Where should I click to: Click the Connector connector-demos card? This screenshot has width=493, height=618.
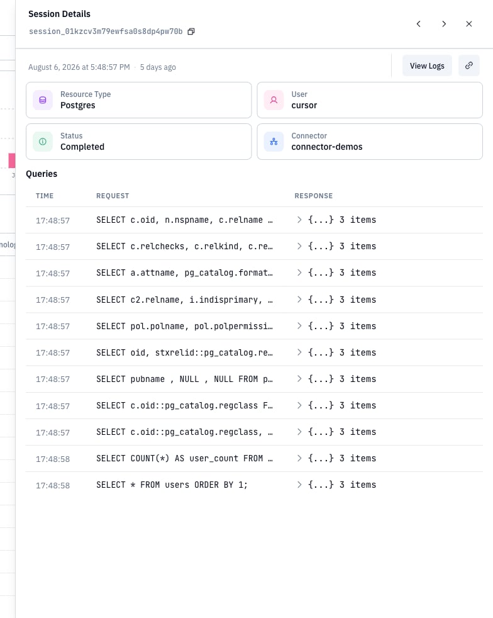pos(370,142)
